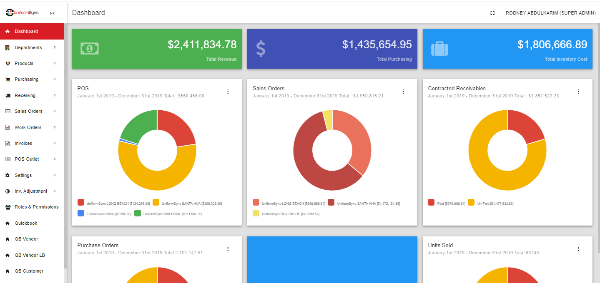Click the Contracted Receivables card title
Viewport: 600px width, 283px height.
(457, 89)
